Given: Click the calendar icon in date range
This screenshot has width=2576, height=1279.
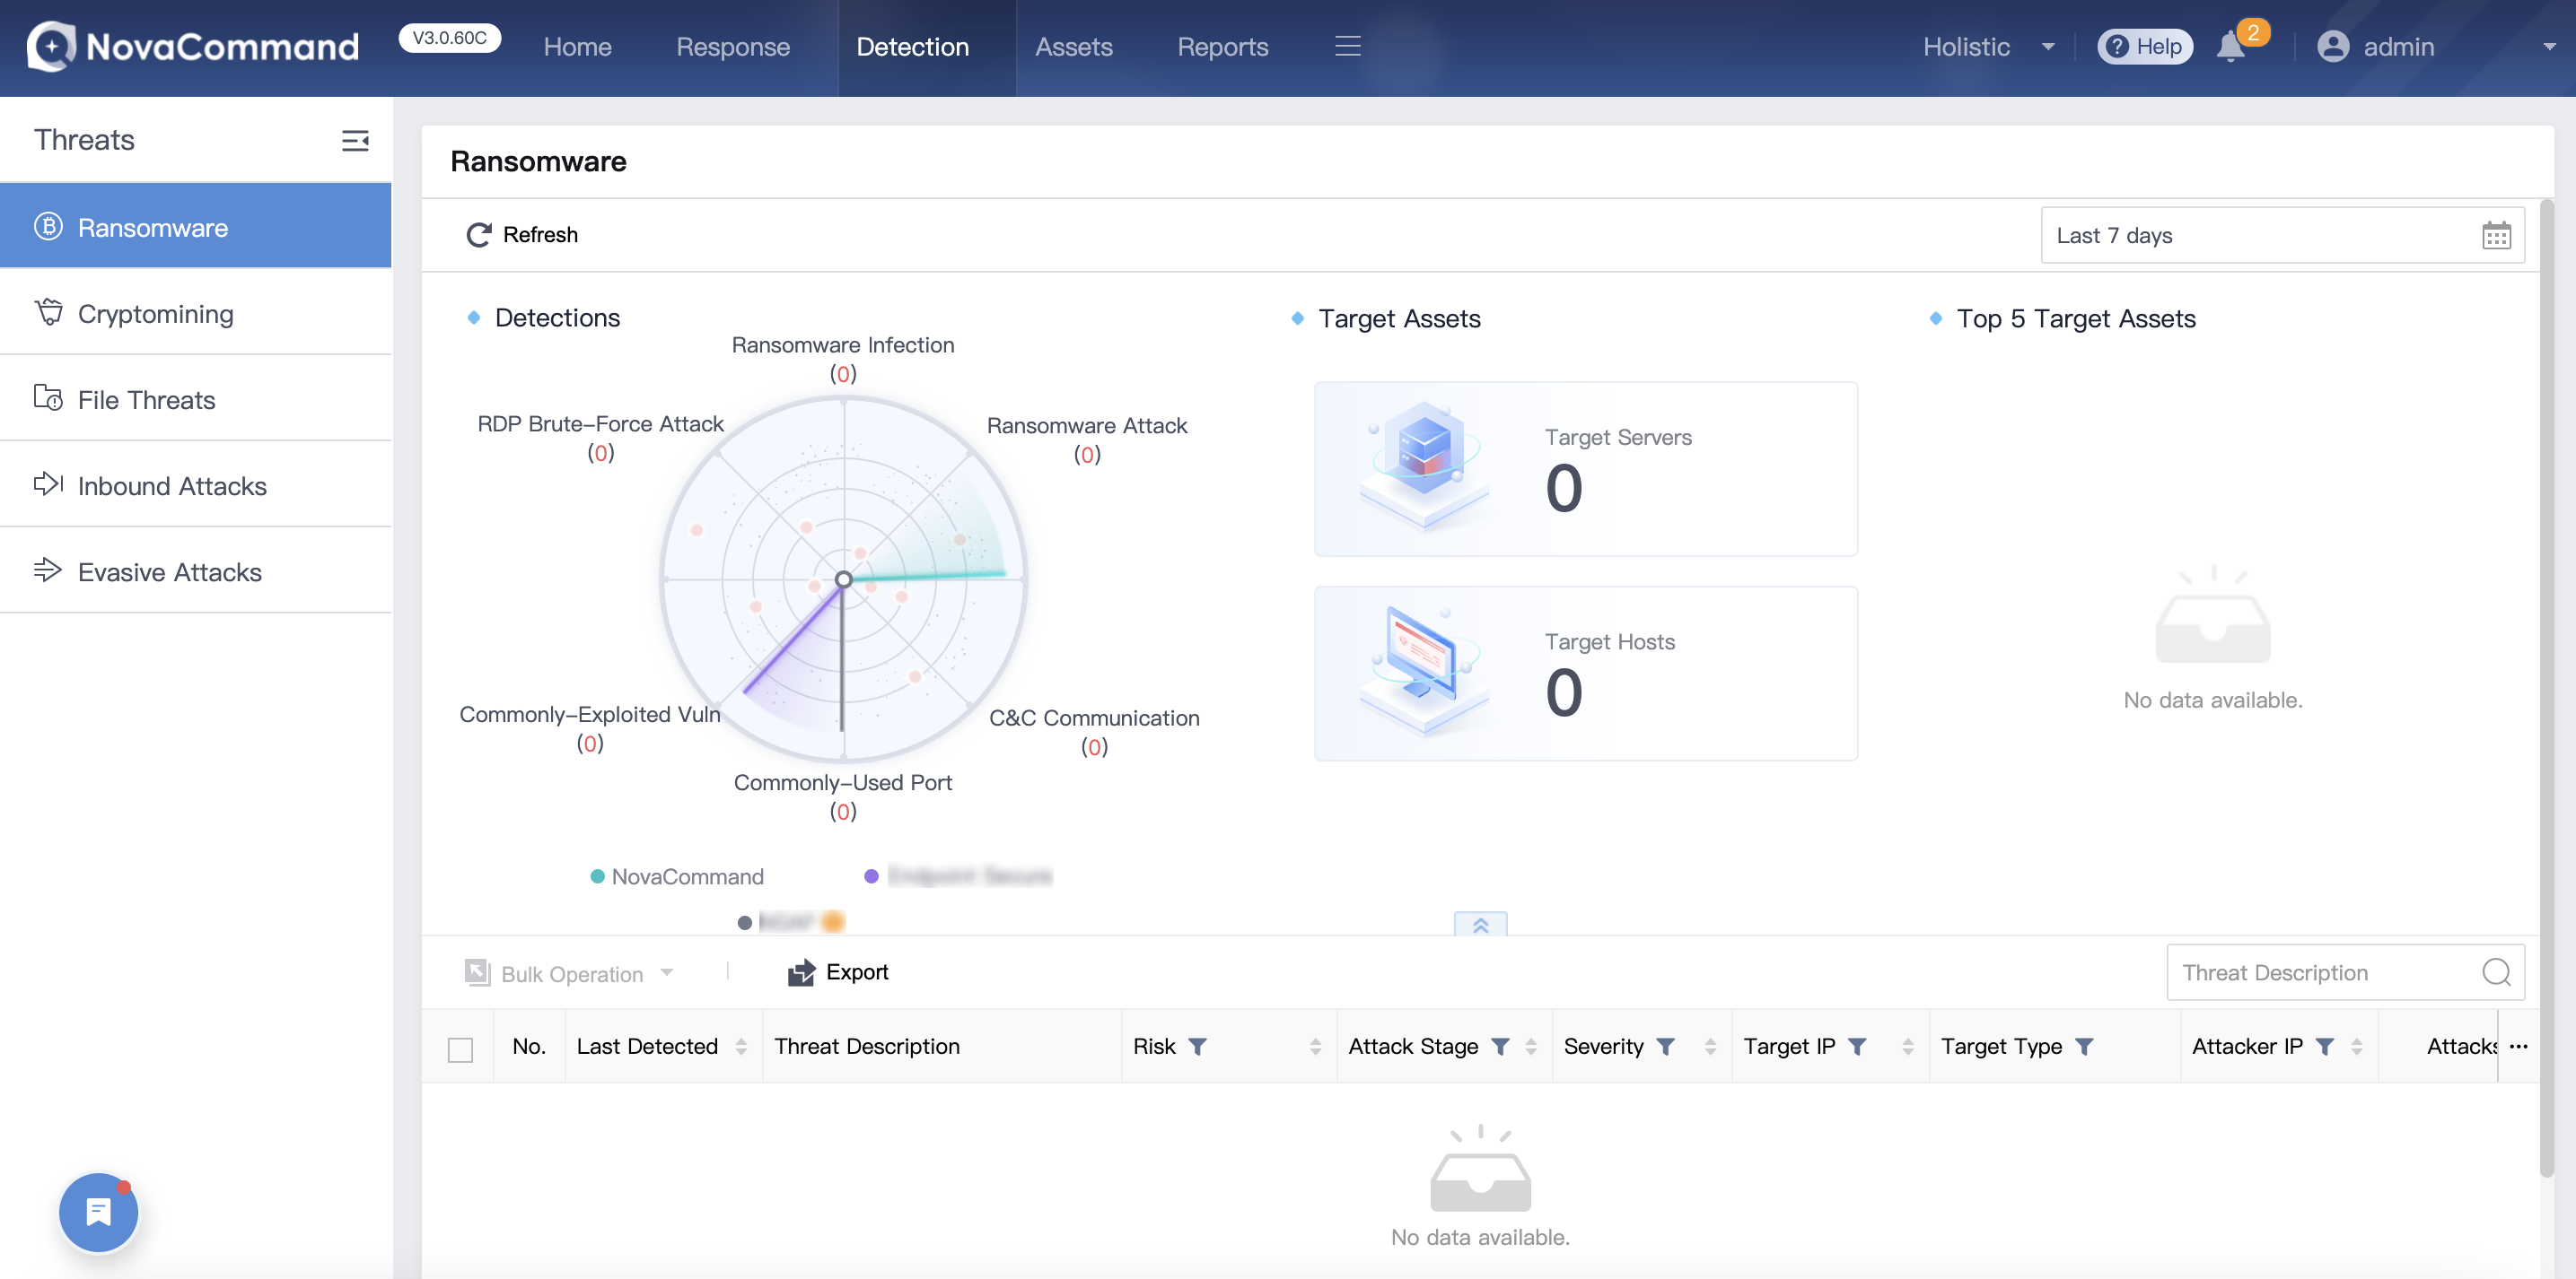Looking at the screenshot, I should pyautogui.click(x=2496, y=236).
